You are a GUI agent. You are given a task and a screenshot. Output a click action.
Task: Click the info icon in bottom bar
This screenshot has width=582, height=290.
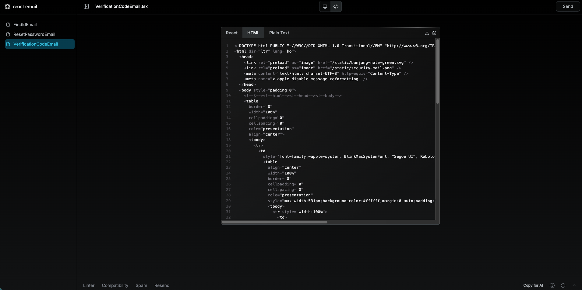point(552,285)
